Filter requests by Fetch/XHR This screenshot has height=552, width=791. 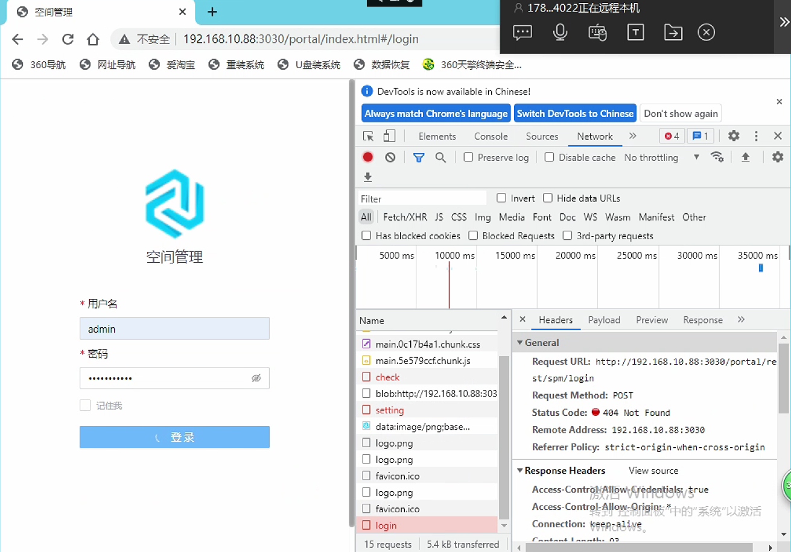pos(405,217)
